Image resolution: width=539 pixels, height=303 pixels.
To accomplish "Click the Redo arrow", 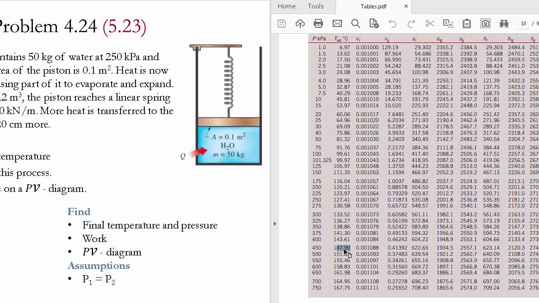I will (411, 24).
